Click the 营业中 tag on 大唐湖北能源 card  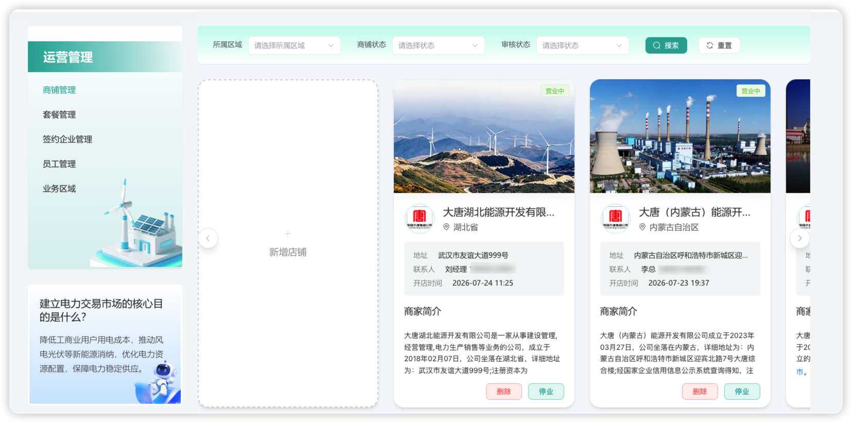pos(555,91)
